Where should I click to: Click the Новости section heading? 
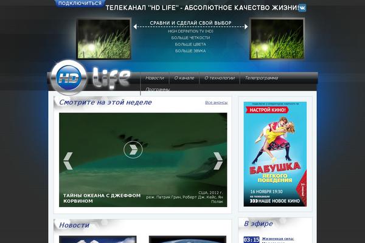coord(74,225)
